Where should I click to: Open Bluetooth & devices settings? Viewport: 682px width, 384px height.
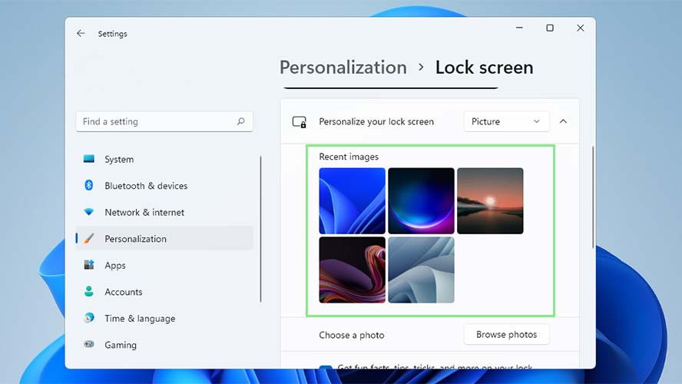pyautogui.click(x=164, y=186)
